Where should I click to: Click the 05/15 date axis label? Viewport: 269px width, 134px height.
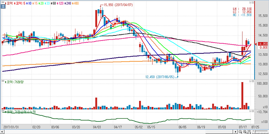(151, 127)
